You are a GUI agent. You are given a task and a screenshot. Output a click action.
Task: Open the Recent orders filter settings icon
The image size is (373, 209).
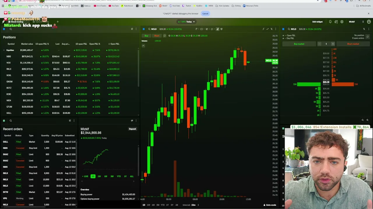[70, 121]
